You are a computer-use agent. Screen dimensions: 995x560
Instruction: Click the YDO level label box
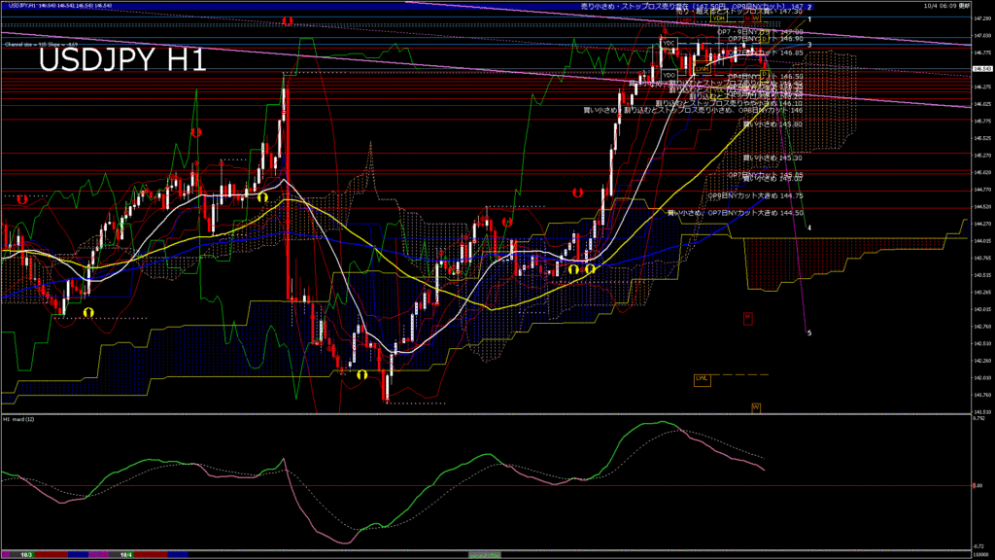tap(669, 75)
